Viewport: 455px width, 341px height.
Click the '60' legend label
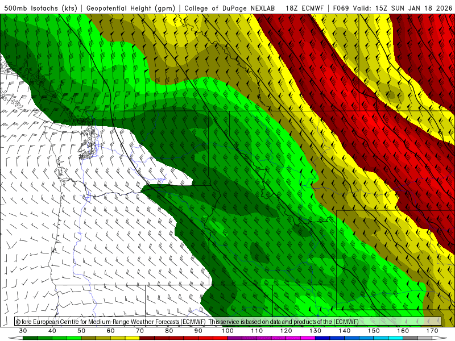(110, 331)
